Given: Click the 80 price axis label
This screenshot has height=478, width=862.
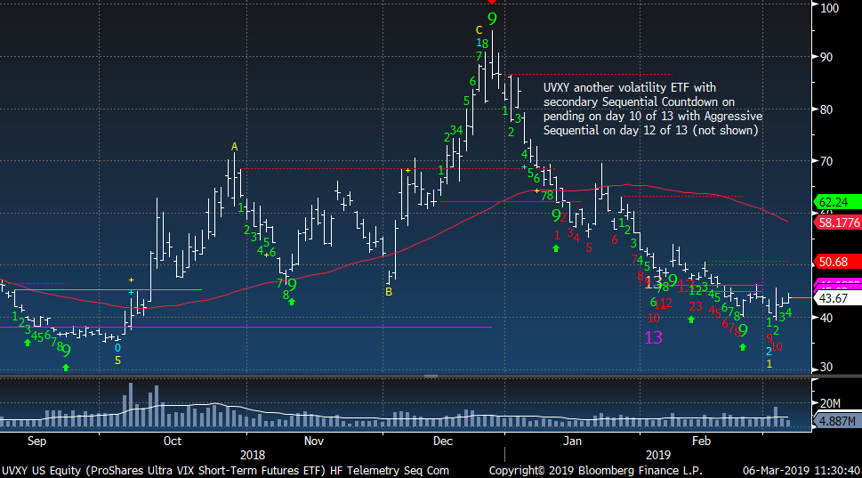Looking at the screenshot, I should click(x=826, y=109).
